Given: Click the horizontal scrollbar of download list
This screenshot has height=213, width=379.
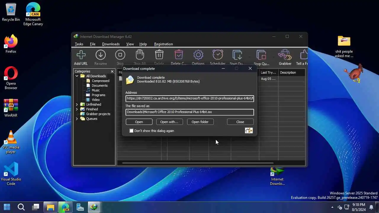Looking at the screenshot, I should 198,163.
